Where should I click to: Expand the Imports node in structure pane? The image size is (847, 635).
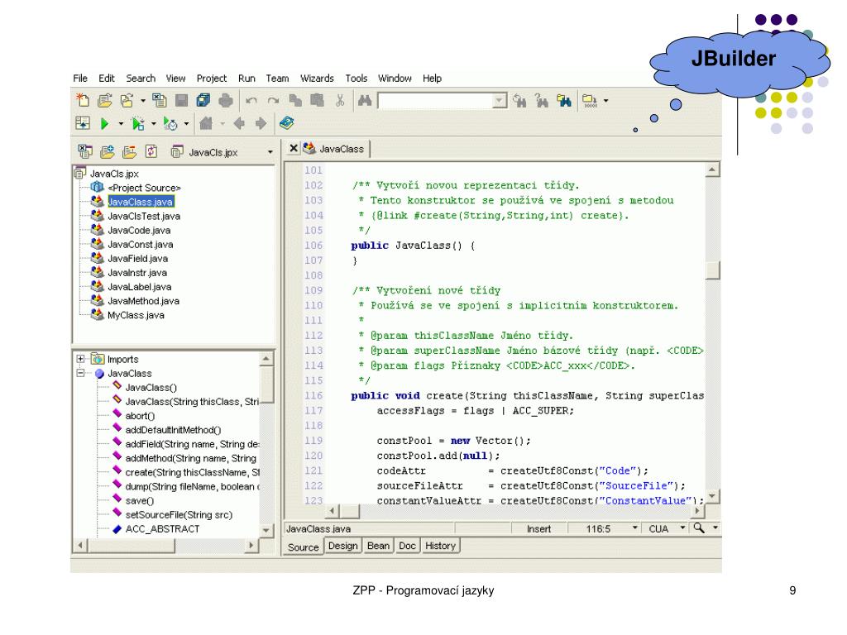coord(80,359)
